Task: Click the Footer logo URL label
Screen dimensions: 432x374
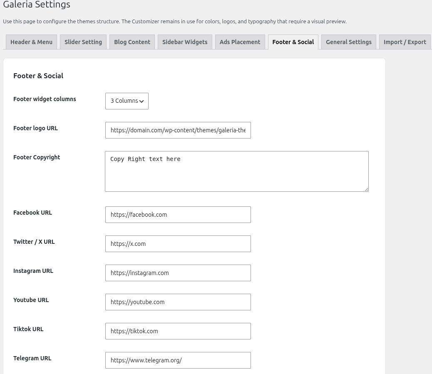Action: pyautogui.click(x=35, y=128)
